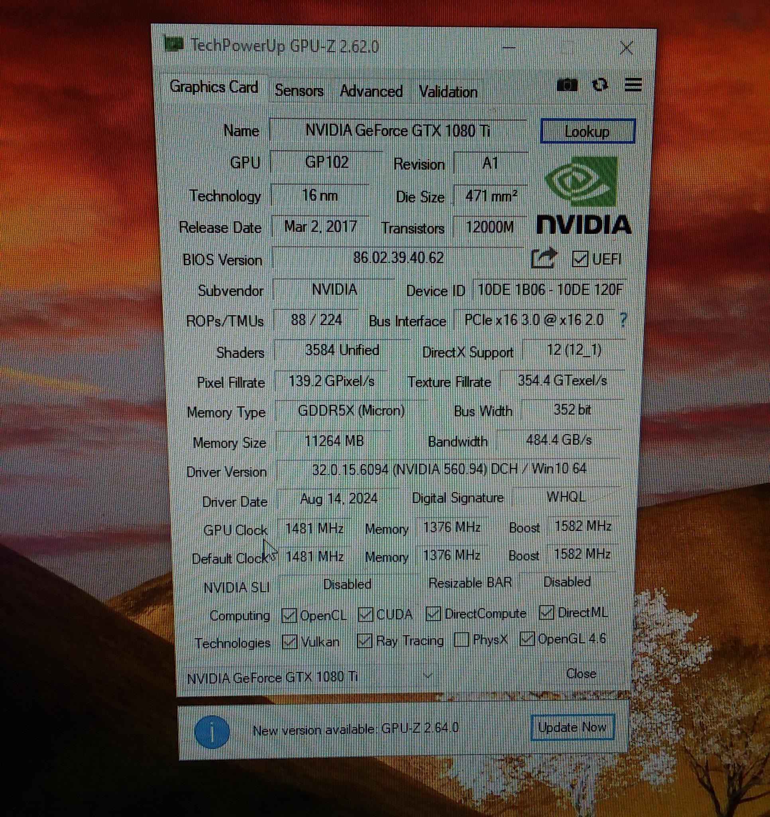The image size is (770, 817).
Task: Click the Transistors field 12000M
Action: coord(489,227)
